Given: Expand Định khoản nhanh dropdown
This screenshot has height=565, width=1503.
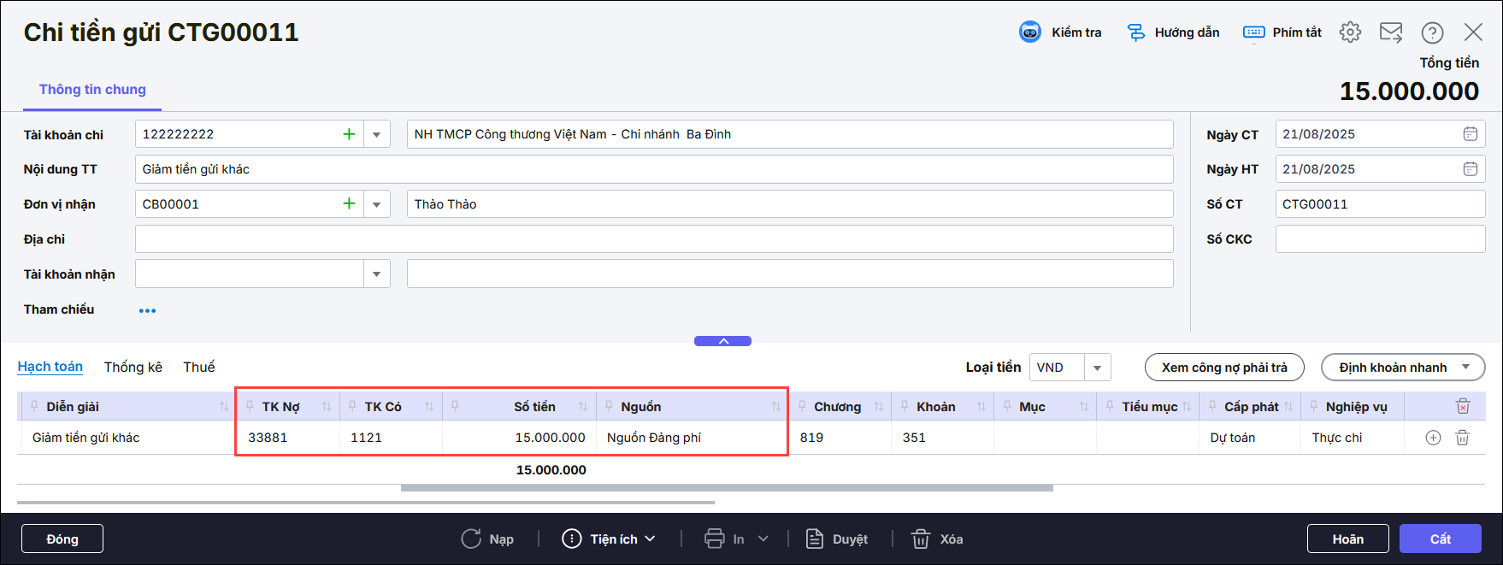Looking at the screenshot, I should click(1466, 368).
